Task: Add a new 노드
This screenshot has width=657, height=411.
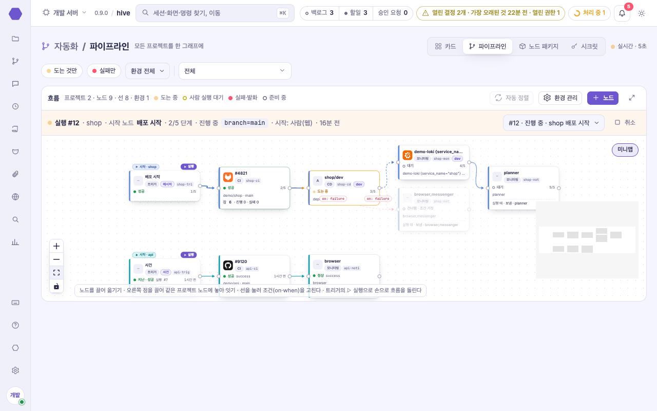Action: (x=603, y=98)
